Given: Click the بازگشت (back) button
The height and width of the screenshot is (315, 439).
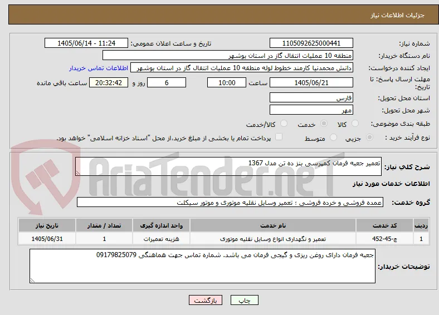Looking at the screenshot, I should coord(206,301).
